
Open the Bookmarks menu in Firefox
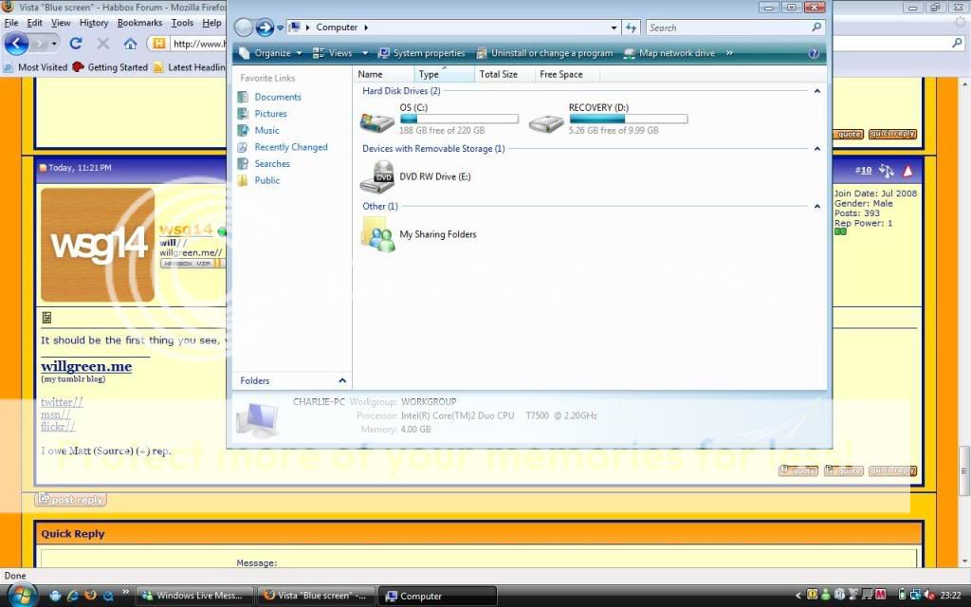pyautogui.click(x=139, y=23)
